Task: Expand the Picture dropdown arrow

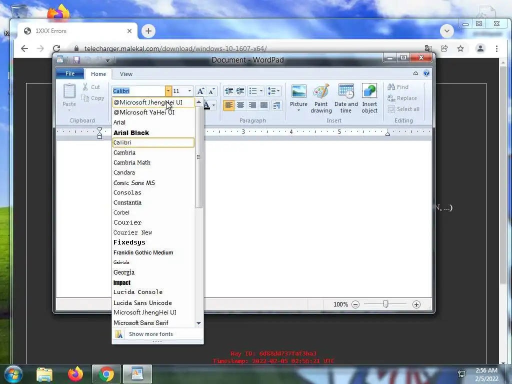Action: coord(299,110)
